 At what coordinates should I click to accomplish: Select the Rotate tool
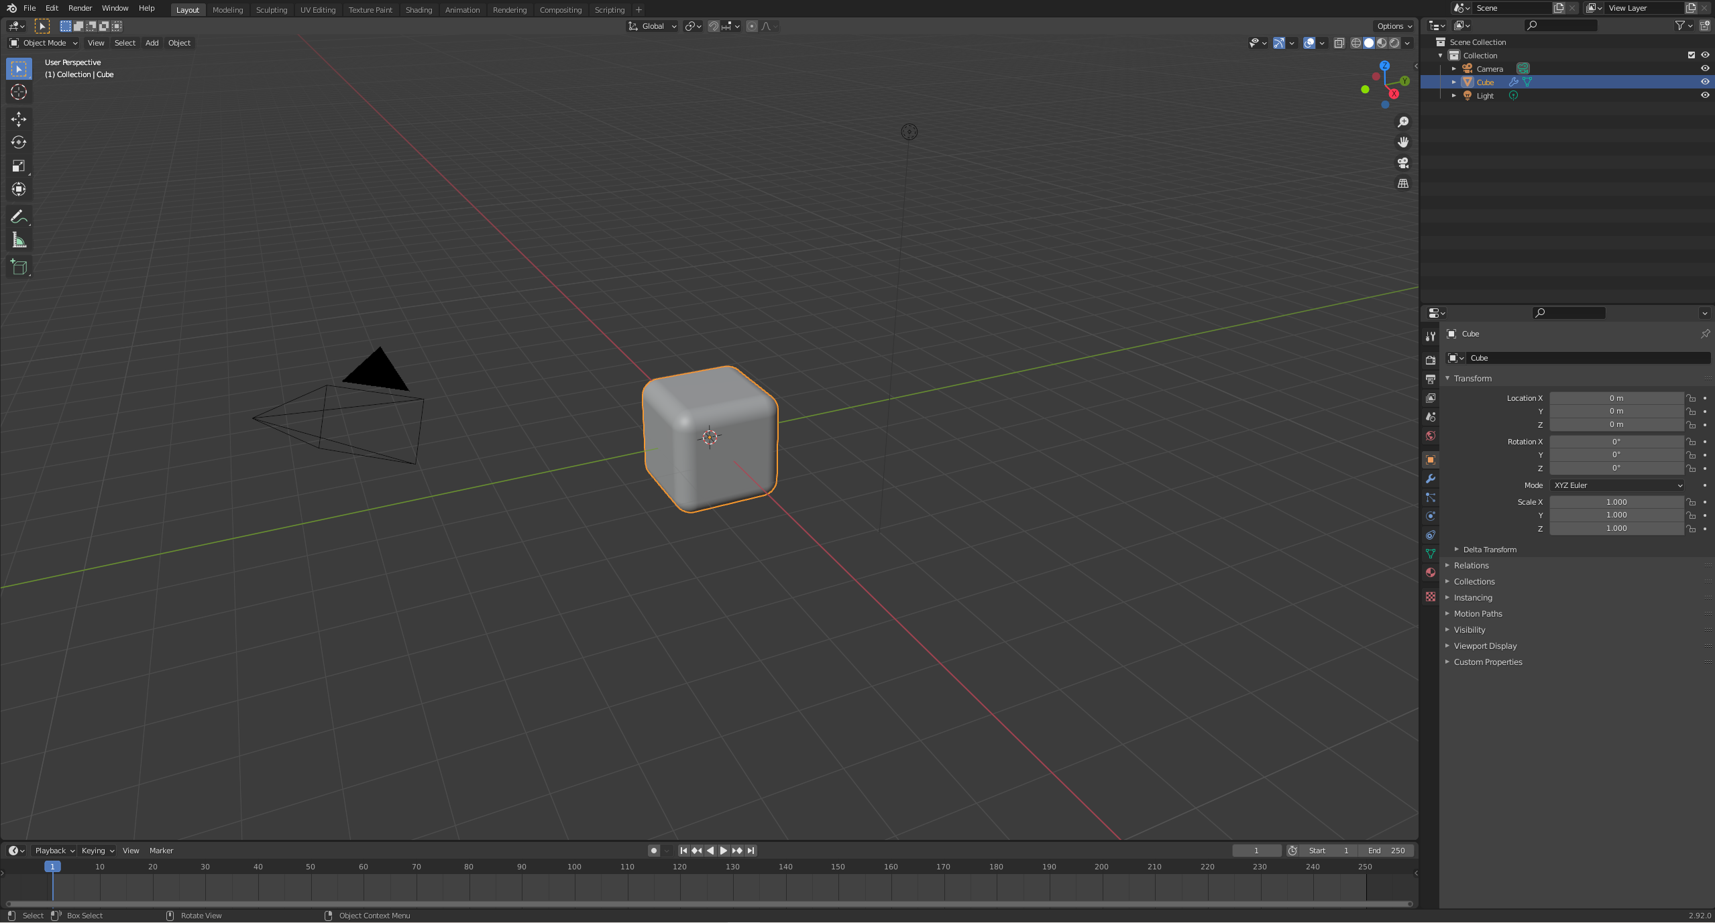[18, 142]
